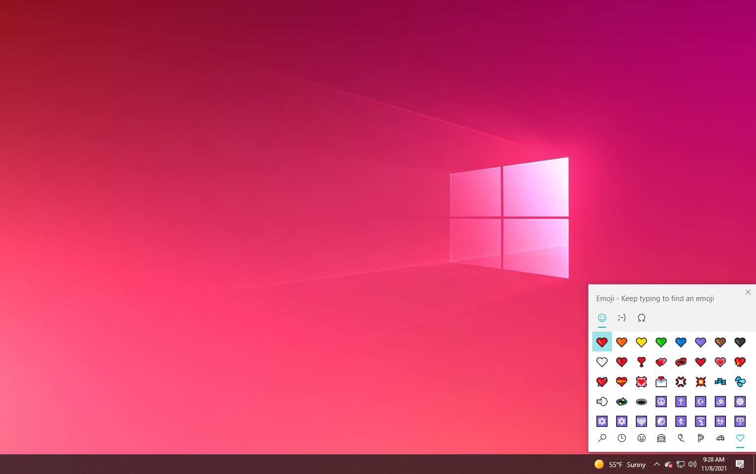Insert the white heart emoji

click(602, 362)
